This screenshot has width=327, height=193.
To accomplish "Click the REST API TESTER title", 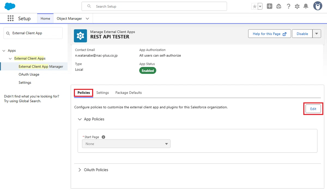I will (110, 37).
